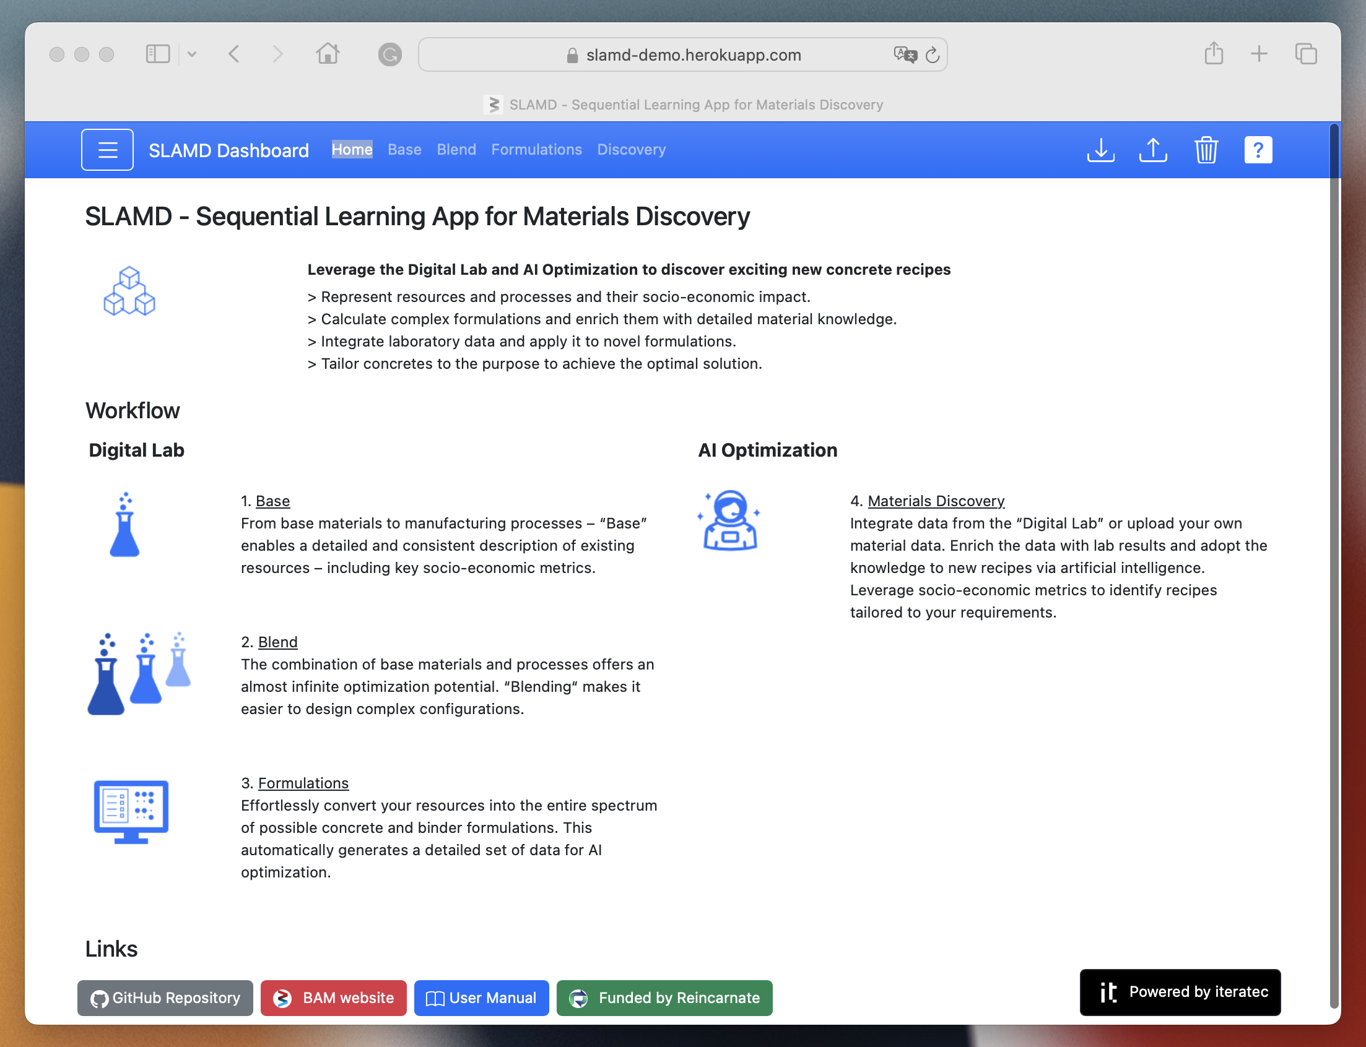Toggle the Safari sidebar button
The image size is (1366, 1047).
click(x=158, y=54)
